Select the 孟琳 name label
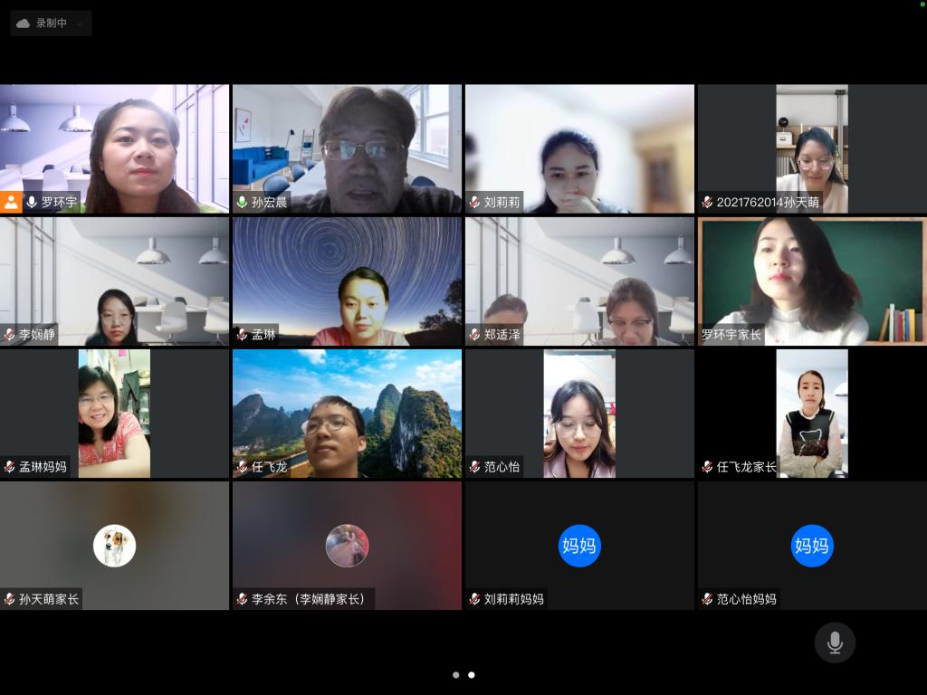927x695 pixels. click(263, 335)
